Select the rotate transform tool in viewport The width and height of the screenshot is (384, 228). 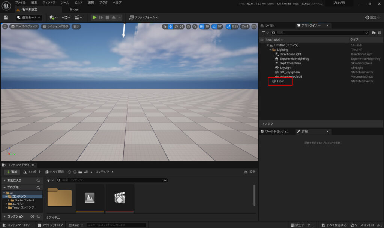[176, 27]
